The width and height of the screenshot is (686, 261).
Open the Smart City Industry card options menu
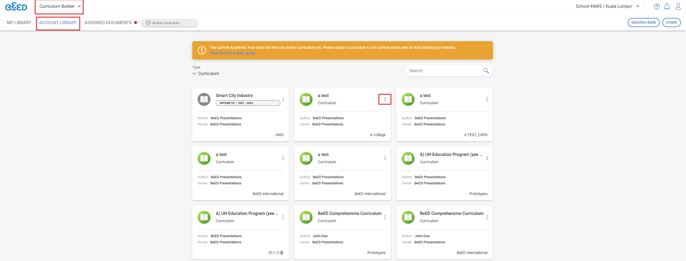tap(283, 99)
